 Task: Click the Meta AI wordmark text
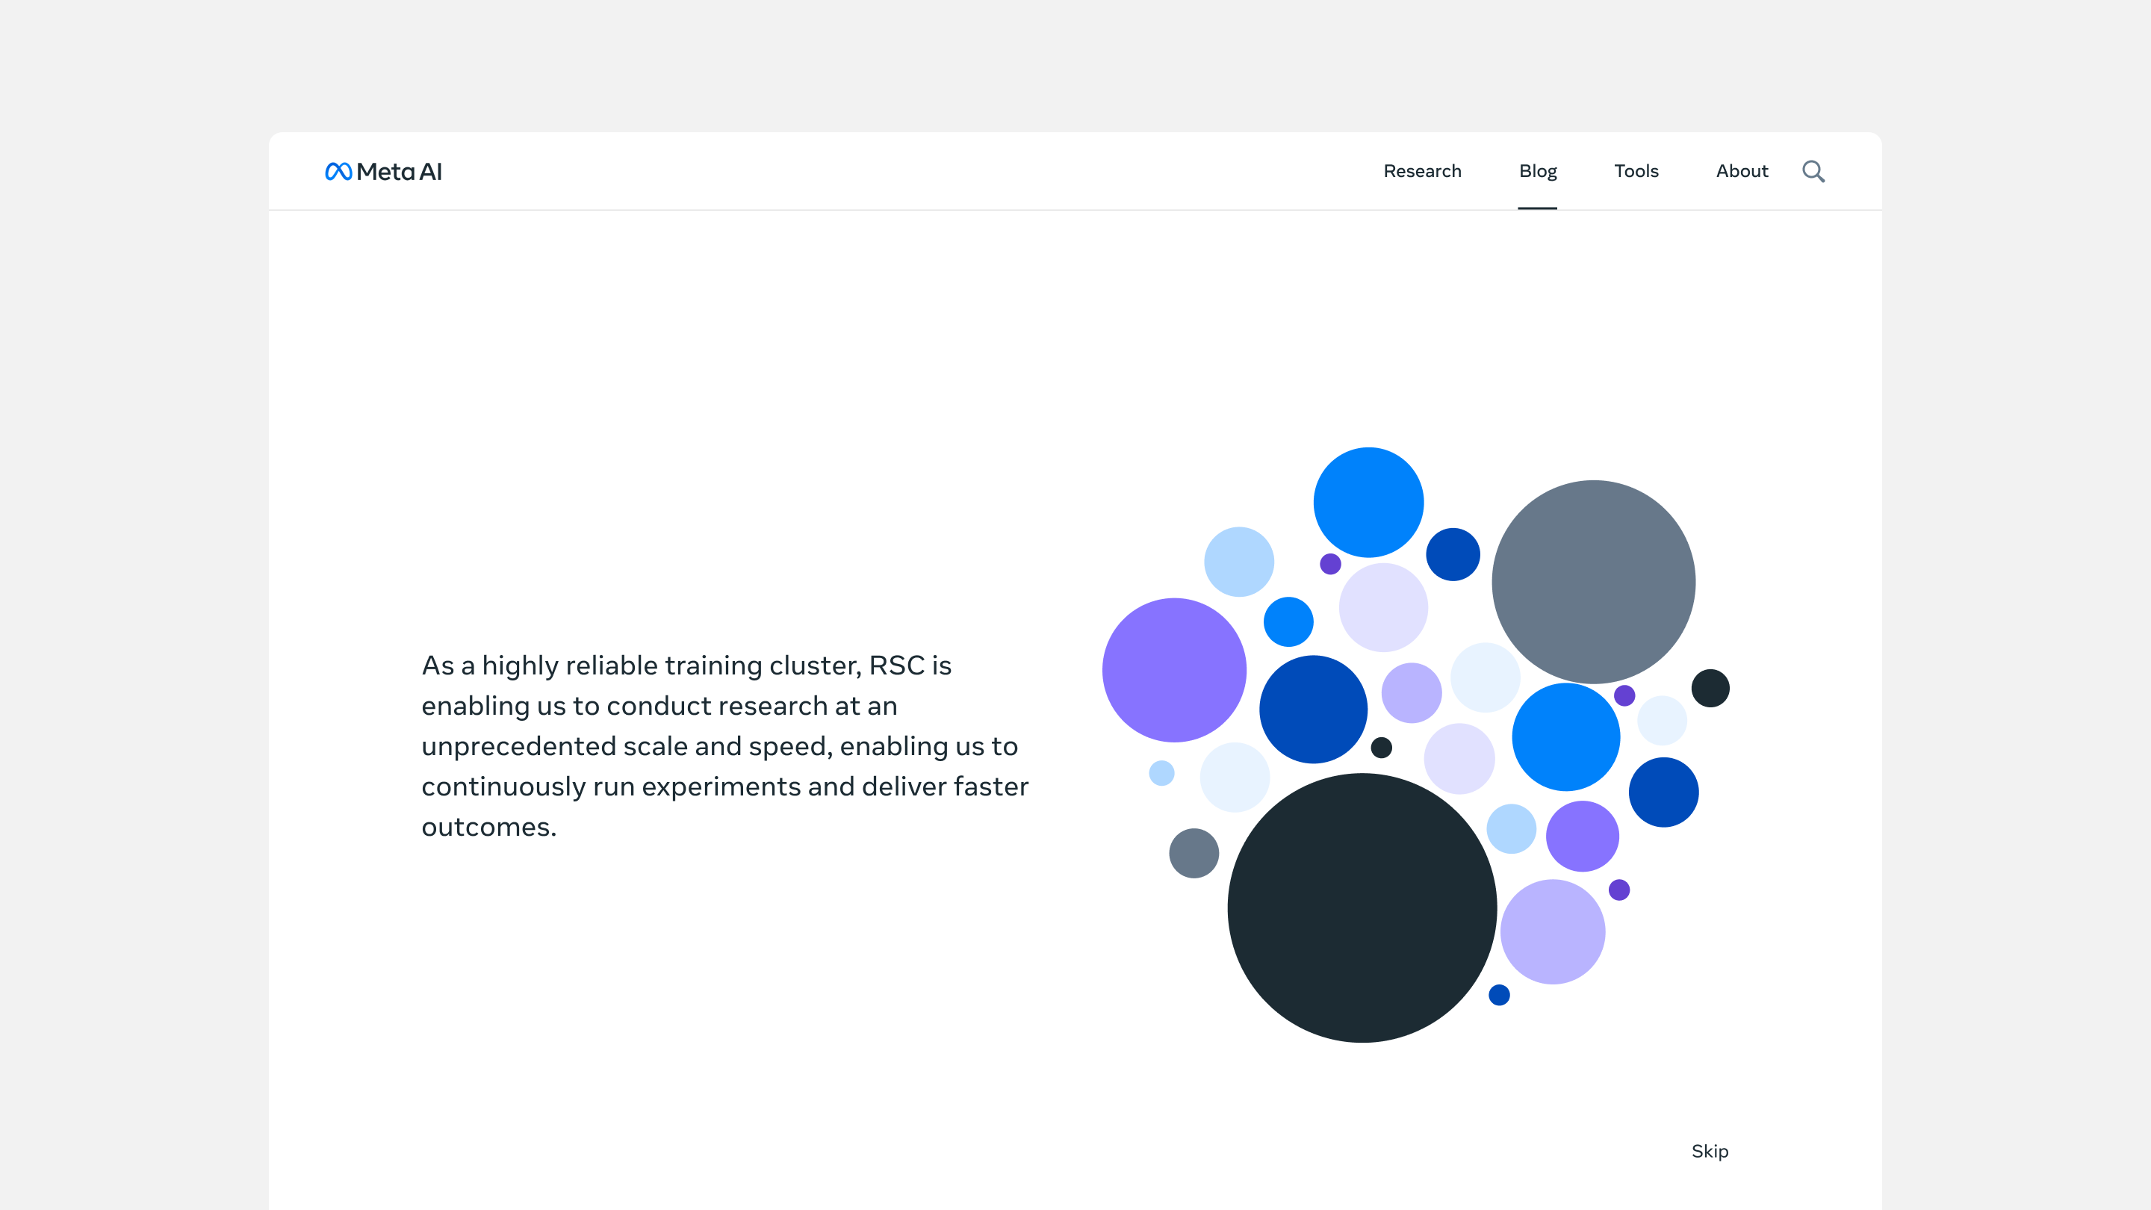click(399, 171)
